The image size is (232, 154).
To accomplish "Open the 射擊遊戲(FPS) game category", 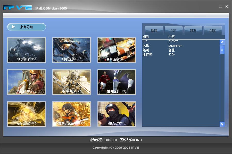I will [x=72, y=50].
